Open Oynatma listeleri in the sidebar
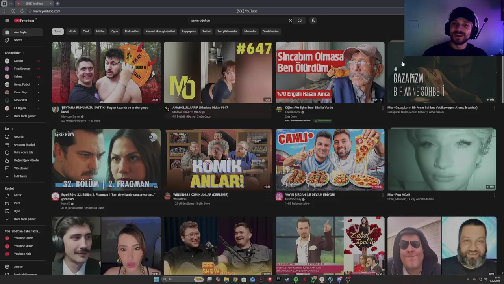 coord(22,145)
